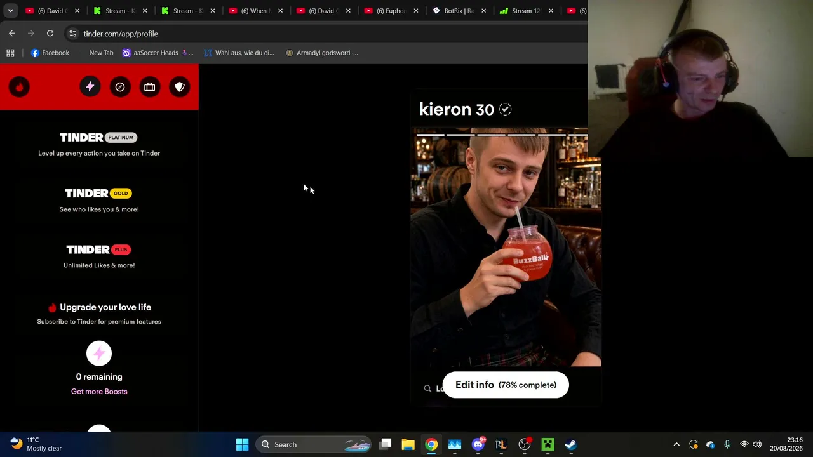This screenshot has width=813, height=457.
Task: Switch to the (6) Euphor YouTube tab
Action: [390, 11]
